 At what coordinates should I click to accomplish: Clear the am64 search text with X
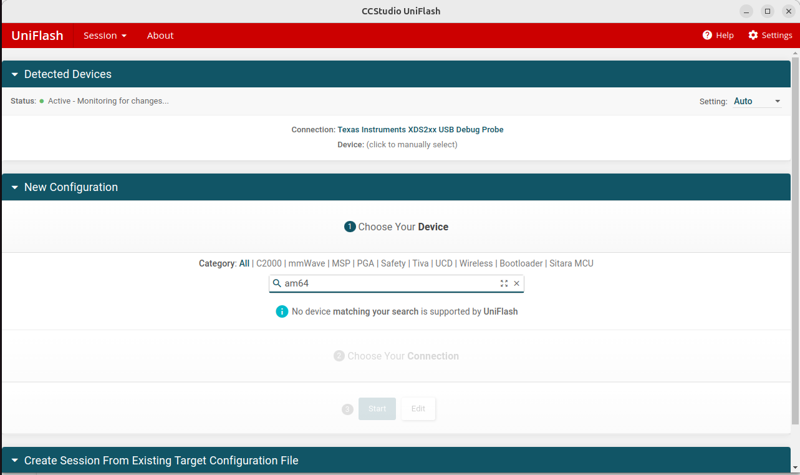(x=516, y=283)
